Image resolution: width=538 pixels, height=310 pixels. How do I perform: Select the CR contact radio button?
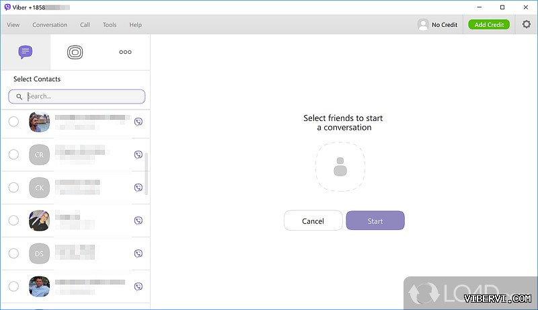[x=13, y=155]
